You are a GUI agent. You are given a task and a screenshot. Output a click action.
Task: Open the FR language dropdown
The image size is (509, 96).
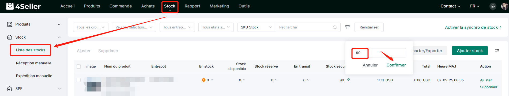pos(475,6)
